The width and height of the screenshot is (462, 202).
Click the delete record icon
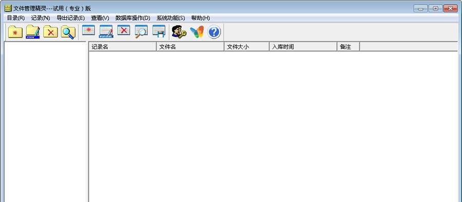[124, 31]
